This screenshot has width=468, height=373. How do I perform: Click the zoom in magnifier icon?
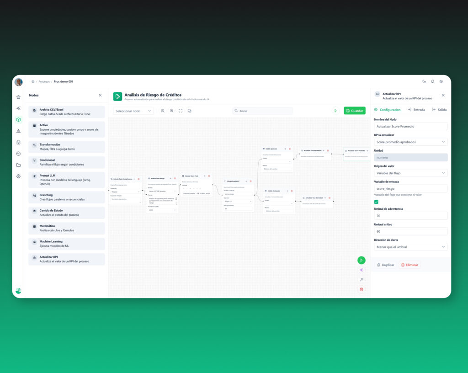172,111
